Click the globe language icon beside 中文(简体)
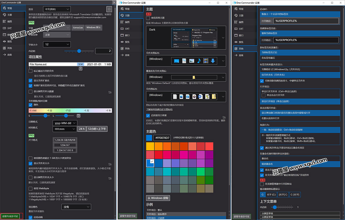This screenshot has width=345, height=220. pos(109,9)
